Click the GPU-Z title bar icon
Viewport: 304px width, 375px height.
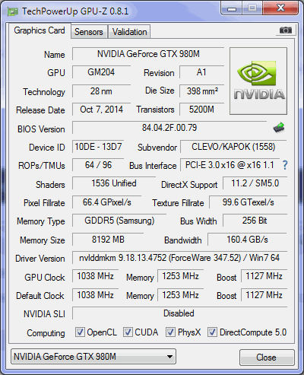[x=12, y=11]
